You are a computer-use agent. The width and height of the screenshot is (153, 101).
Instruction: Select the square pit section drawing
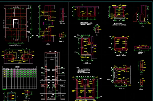pos(121,44)
